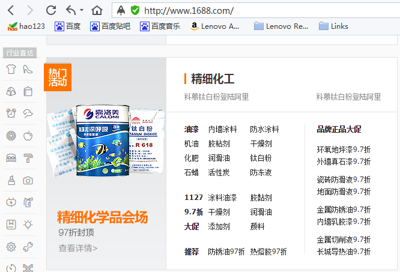
Task: Open the 胶粘剂 link
Action: click(219, 144)
